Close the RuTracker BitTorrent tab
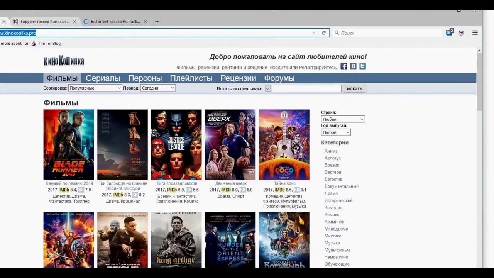Screen dimensions: 494x278 click(x=145, y=22)
